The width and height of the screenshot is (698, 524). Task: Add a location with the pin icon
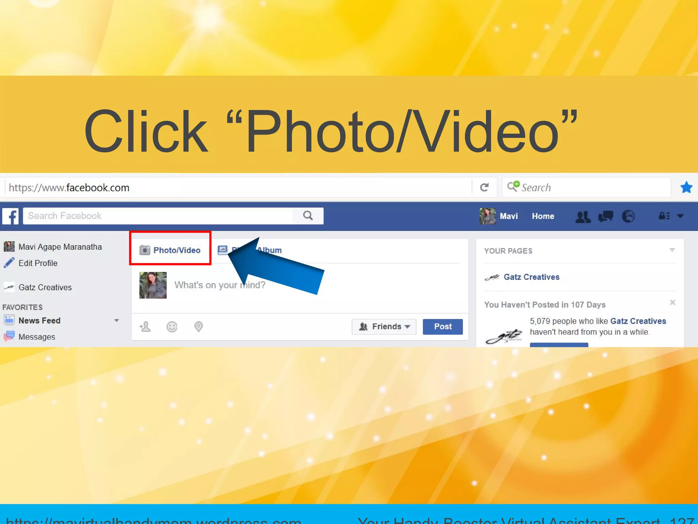pyautogui.click(x=198, y=327)
